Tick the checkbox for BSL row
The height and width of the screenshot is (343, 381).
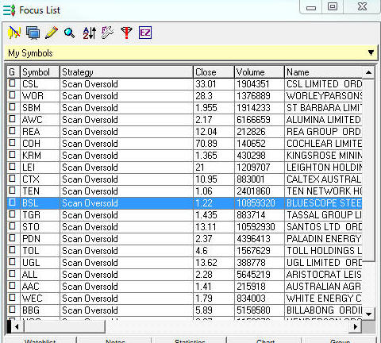(12, 202)
